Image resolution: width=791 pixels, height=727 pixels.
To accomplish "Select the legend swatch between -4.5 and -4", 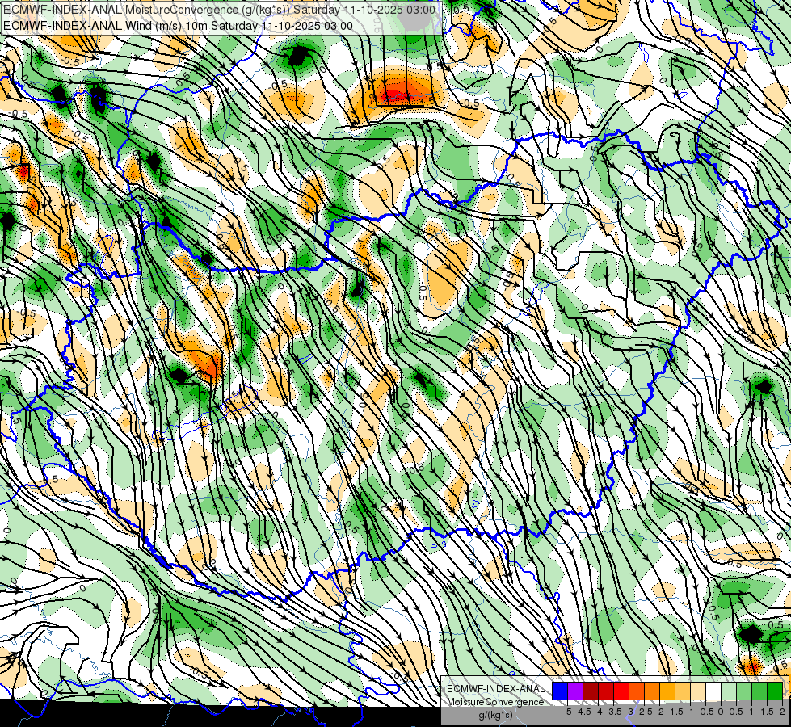I will pos(591,691).
